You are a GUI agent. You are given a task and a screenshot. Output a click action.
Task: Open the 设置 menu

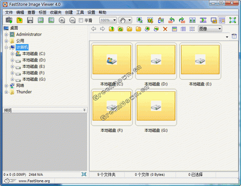tap(91, 12)
